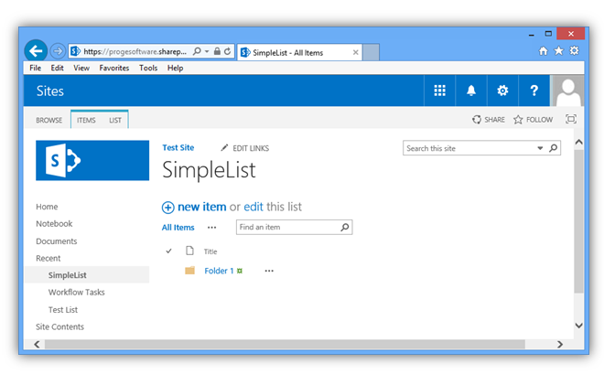Viewport: 604px width, 374px height.
Task: Open the Folder 1 link
Action: [x=219, y=271]
